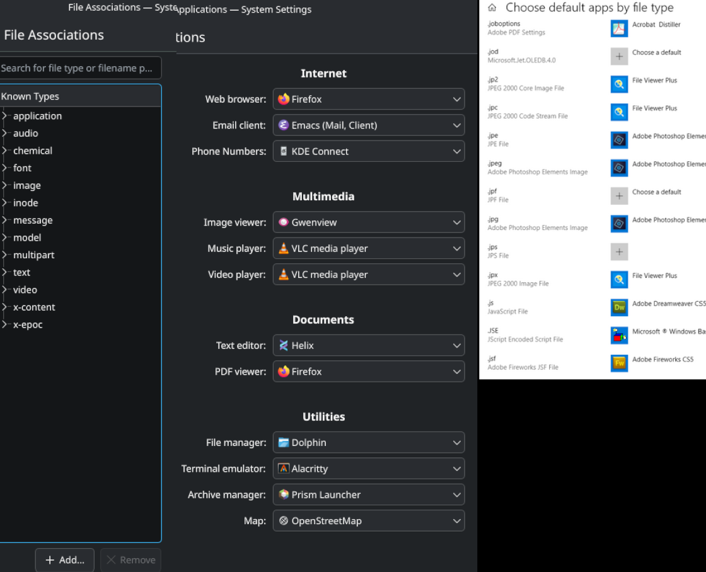The height and width of the screenshot is (572, 706).
Task: Open the Text editor dropdown showing Helix
Action: tap(369, 346)
